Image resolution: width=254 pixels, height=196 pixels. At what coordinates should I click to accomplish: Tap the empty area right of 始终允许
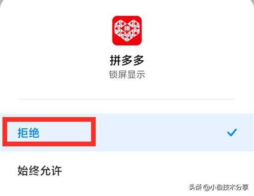coord(157,171)
